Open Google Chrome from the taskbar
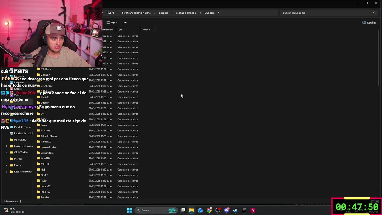Viewport: 382px width, 215px height. pos(209,210)
